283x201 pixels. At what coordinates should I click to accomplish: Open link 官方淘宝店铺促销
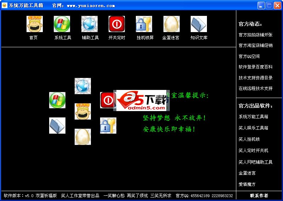click(255, 45)
